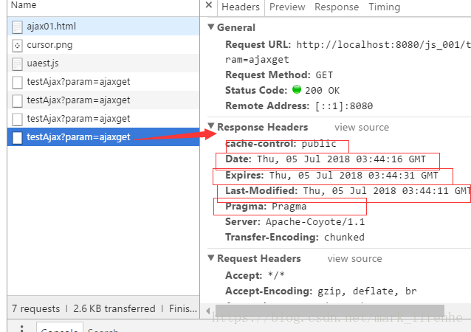Viewport: 471px width, 332px height.
Task: Open the three-dot drawer menu icon
Action: tap(21, 328)
